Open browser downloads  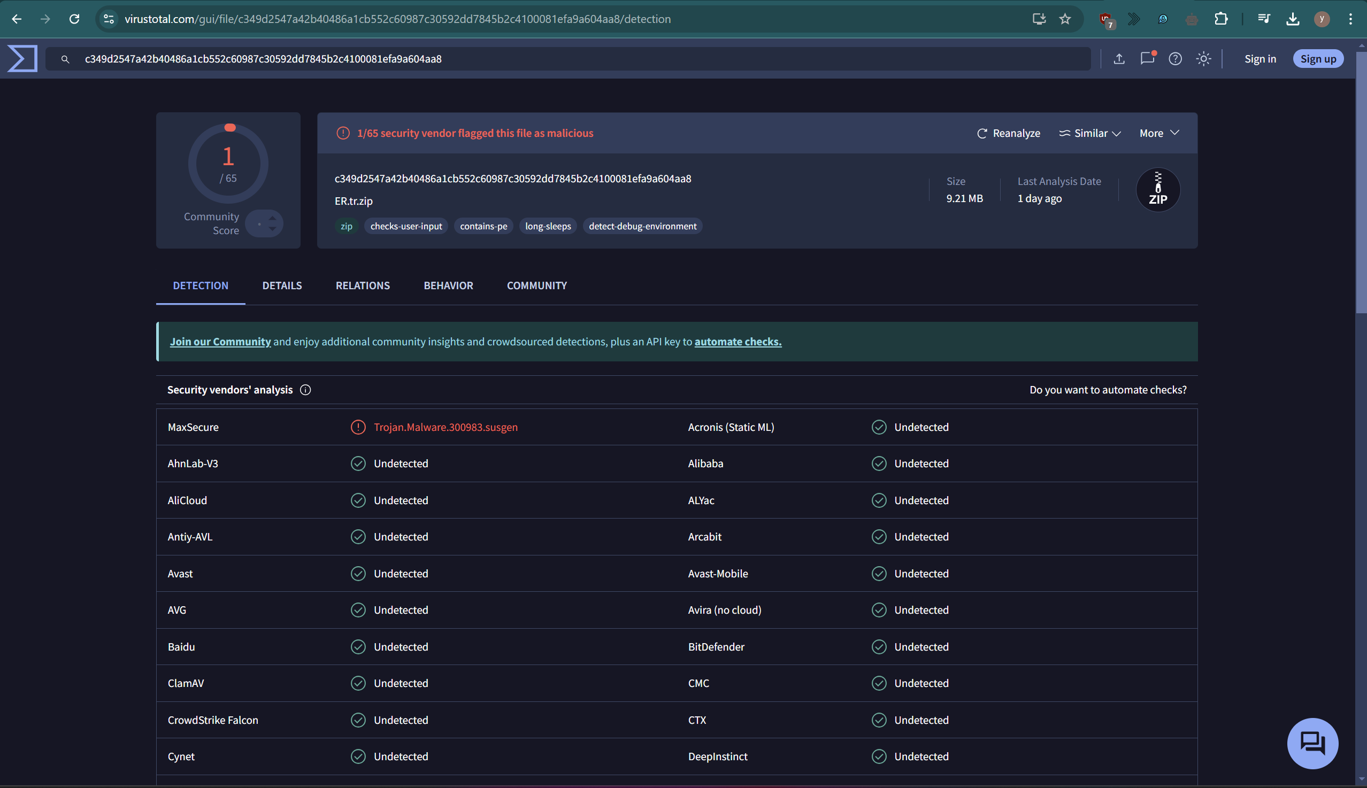point(1293,19)
